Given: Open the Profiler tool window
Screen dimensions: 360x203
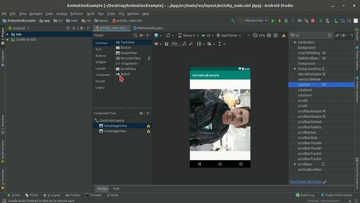Looking at the screenshot, I should click(x=73, y=195).
